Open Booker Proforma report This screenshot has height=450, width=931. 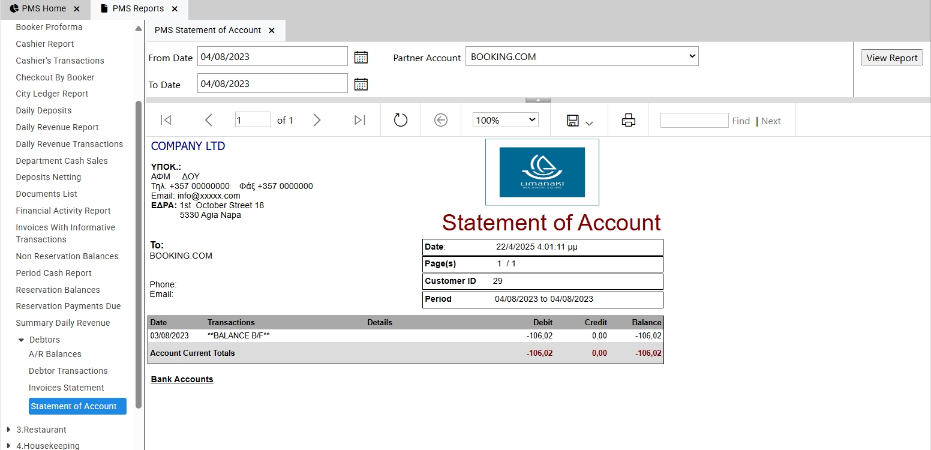point(49,27)
